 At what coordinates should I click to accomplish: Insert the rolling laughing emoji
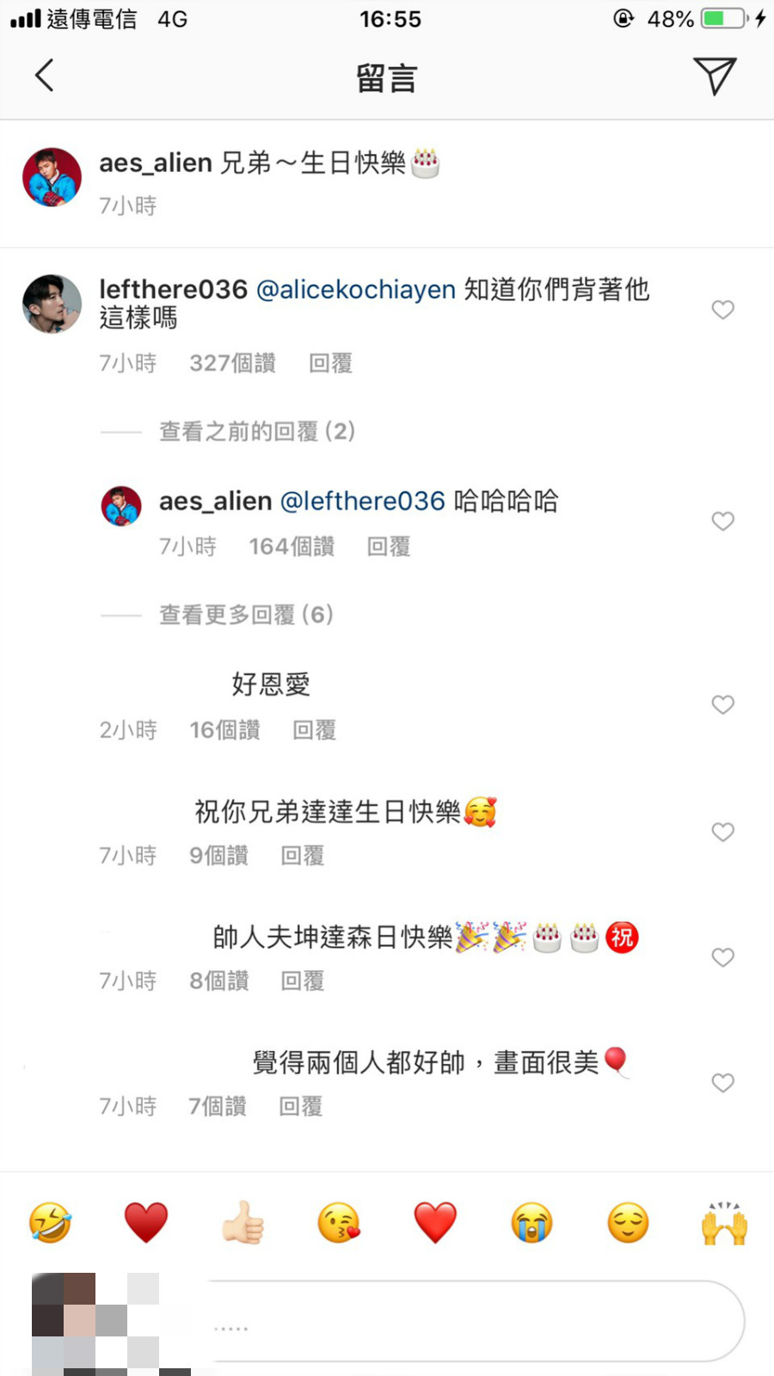[x=51, y=1222]
